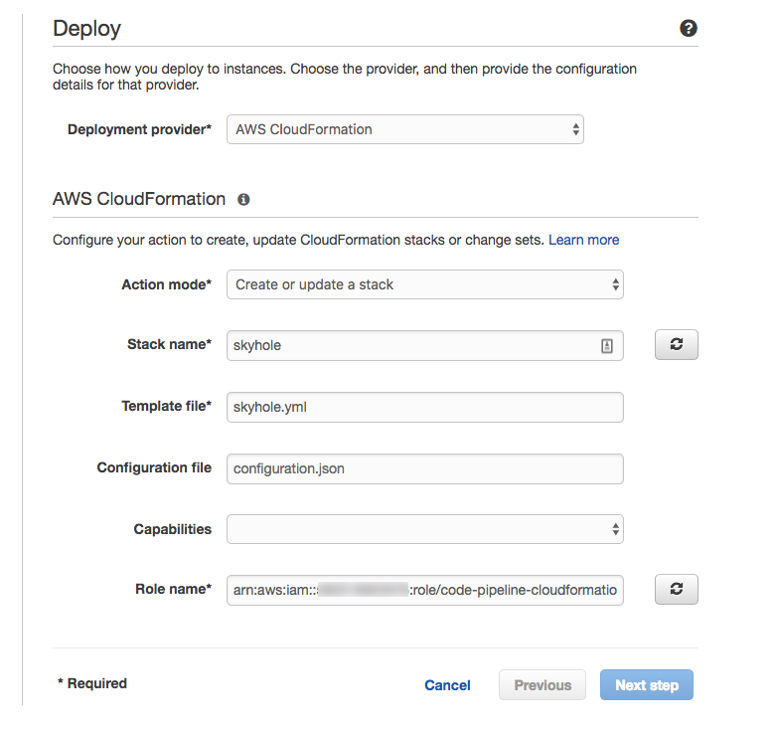Cancel the pipeline deploy setup
Viewport: 775px width, 734px height.
coord(447,685)
